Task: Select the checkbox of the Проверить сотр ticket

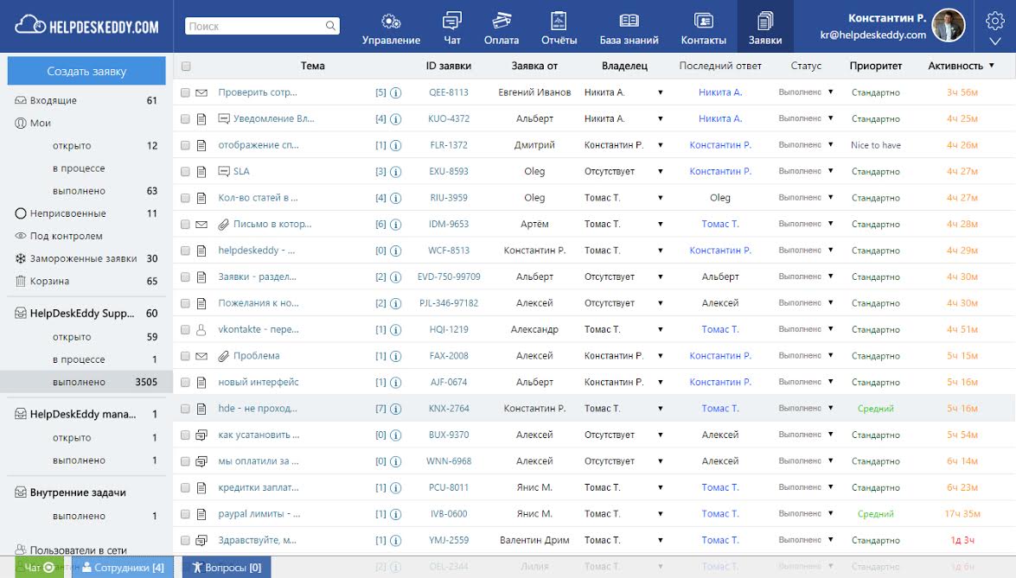Action: (x=186, y=92)
